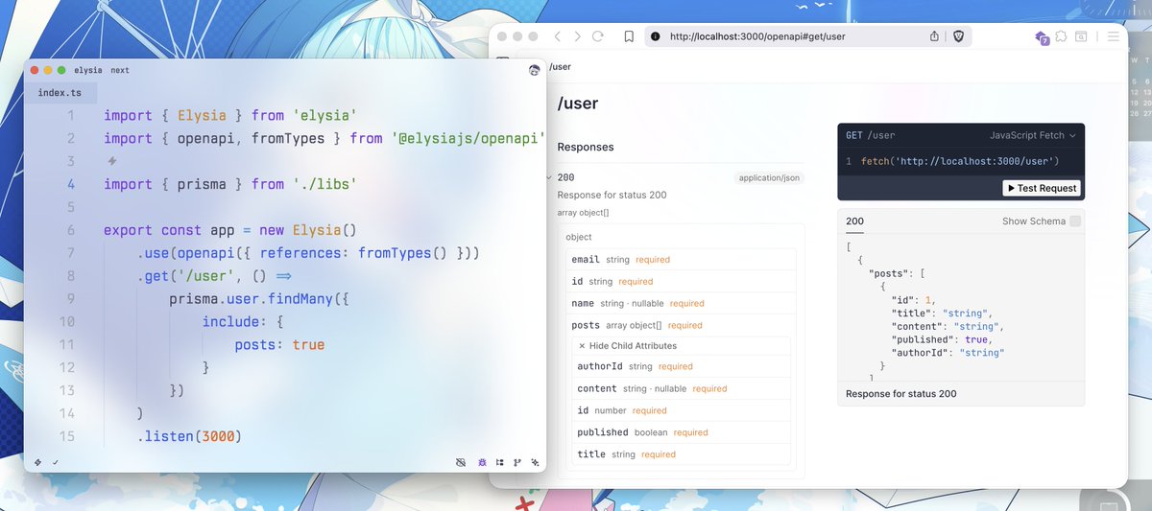This screenshot has width=1152, height=511.
Task: Click the content nullable child attribute row
Action: 681,388
